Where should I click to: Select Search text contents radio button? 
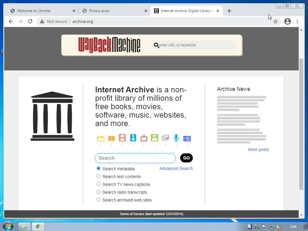98,176
